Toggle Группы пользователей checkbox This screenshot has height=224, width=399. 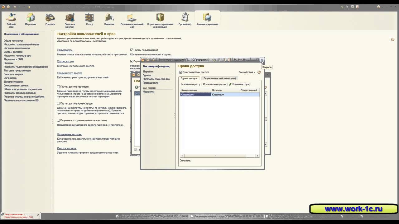tap(132, 50)
